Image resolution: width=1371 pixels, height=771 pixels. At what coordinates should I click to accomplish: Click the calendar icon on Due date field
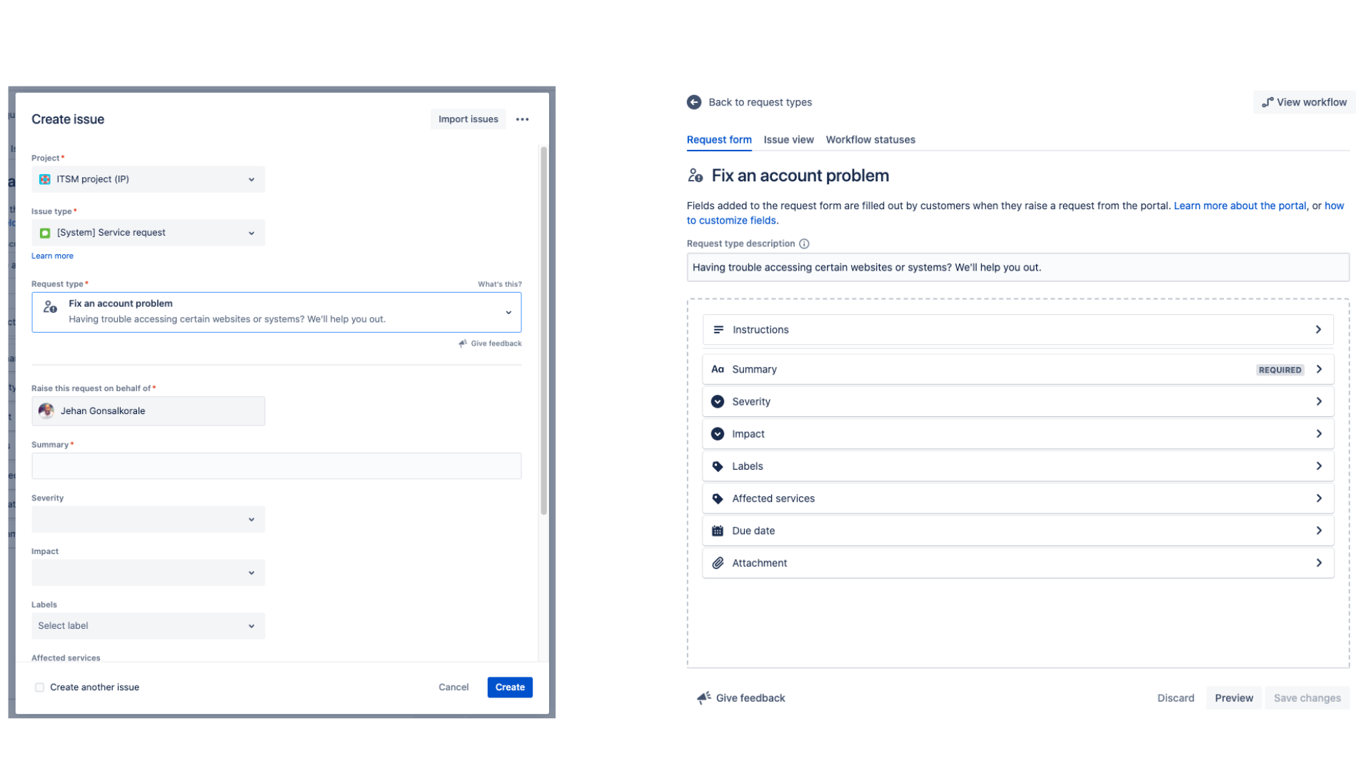point(718,530)
